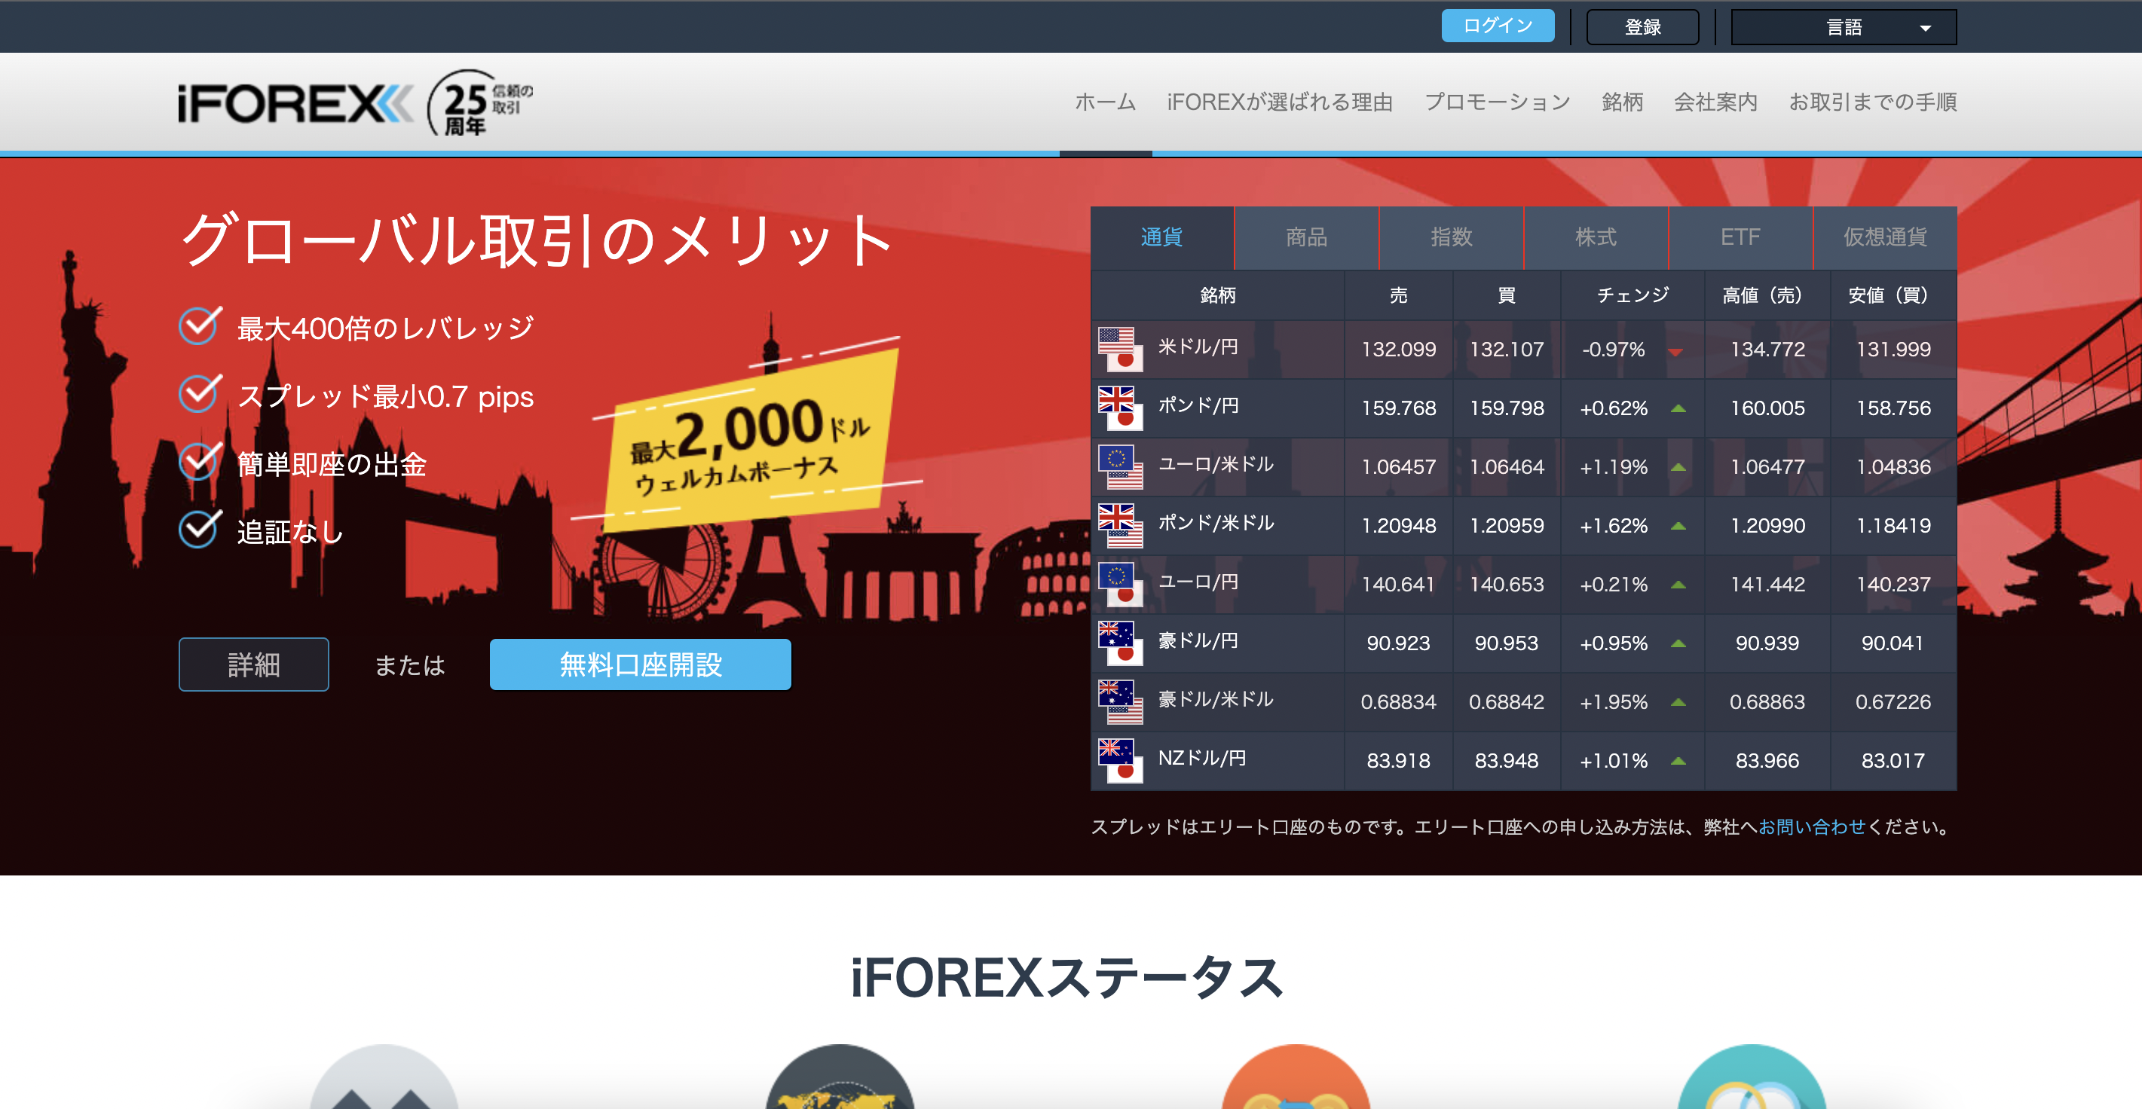Click the ポンド/米ドル instrument name
2142x1109 pixels.
tap(1216, 523)
